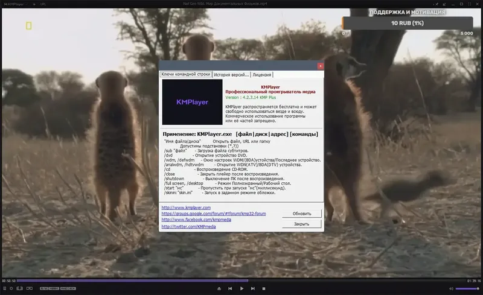Click the lightning quick-open icon
Screen dimensions: 483x295
click(34, 4)
